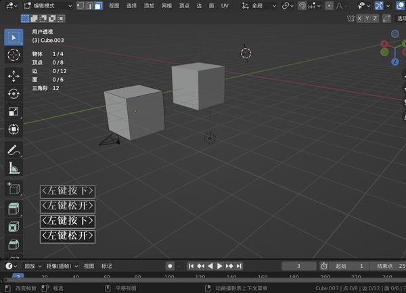Expand the gizmo settings arrow
Viewport: 406px width, 293px height.
[388, 5]
